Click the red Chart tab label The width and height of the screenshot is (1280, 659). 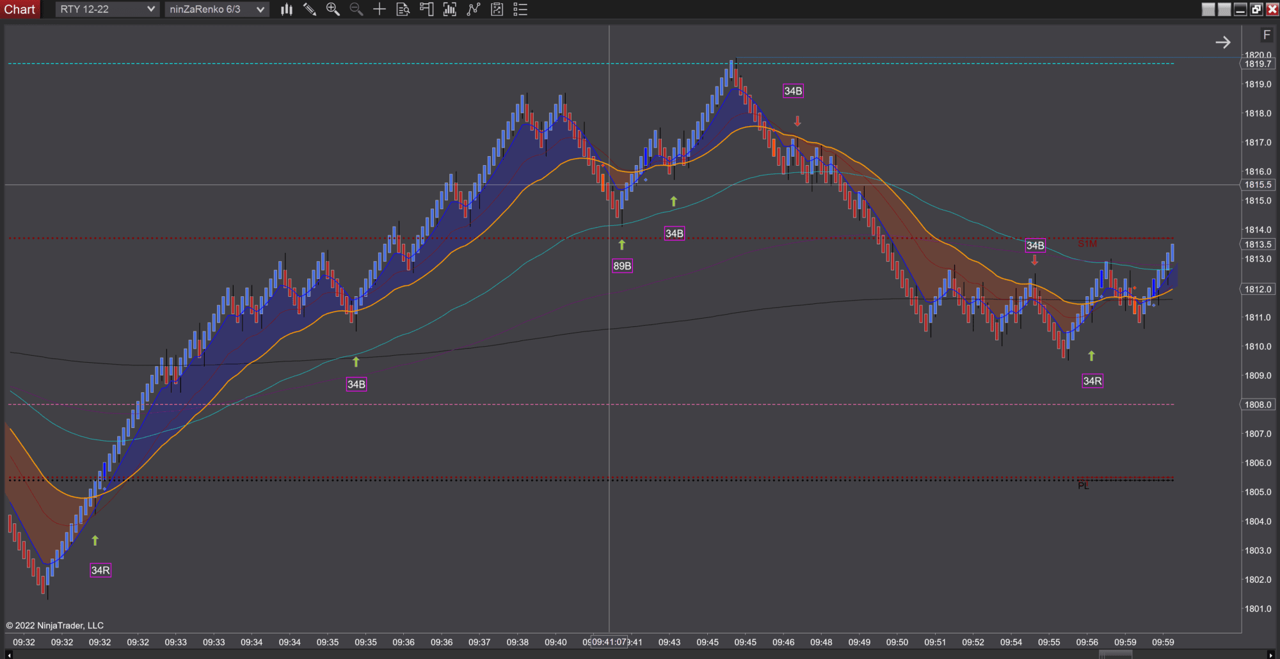tap(20, 9)
